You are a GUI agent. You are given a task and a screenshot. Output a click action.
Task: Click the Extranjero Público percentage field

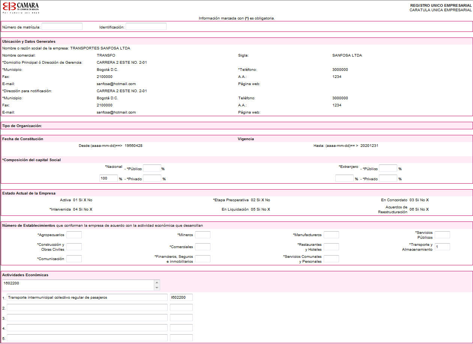tap(388, 168)
